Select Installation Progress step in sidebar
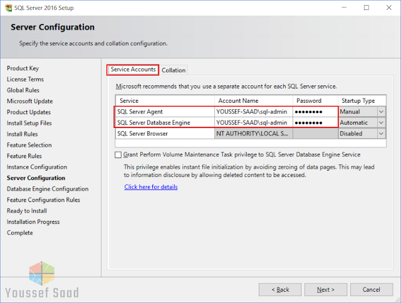The height and width of the screenshot is (303, 401). click(33, 222)
